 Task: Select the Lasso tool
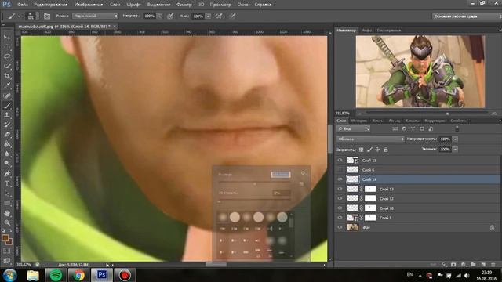coord(7,56)
